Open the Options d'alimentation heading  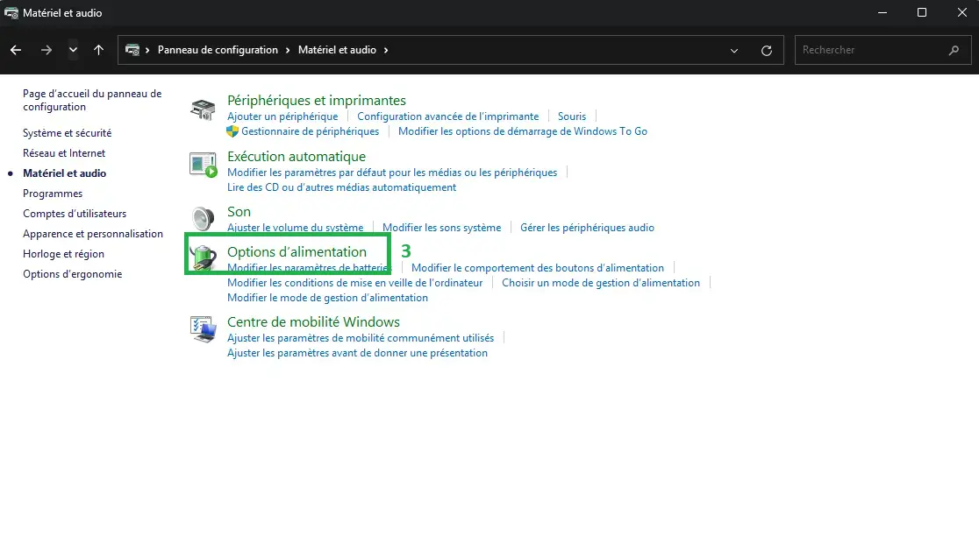[x=297, y=252]
